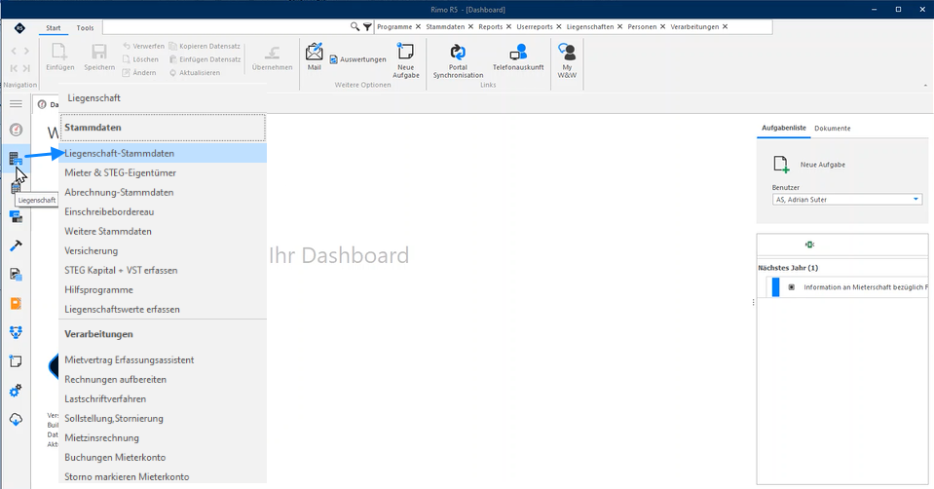Screen dimensions: 934x489
Task: Select STEG Kapital + VST erfassen
Action: (163, 271)
